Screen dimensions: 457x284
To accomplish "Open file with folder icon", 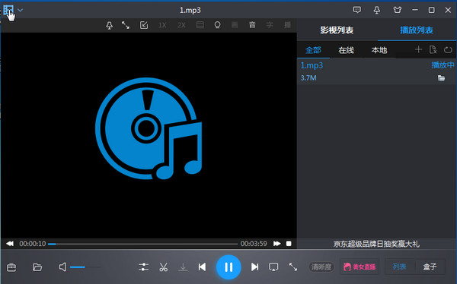I will click(37, 267).
